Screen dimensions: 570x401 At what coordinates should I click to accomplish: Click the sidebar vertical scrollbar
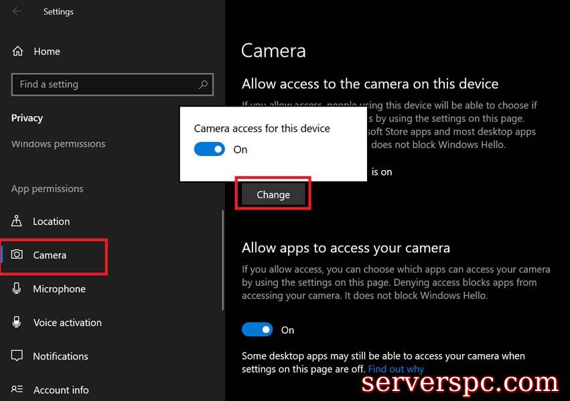[223, 260]
